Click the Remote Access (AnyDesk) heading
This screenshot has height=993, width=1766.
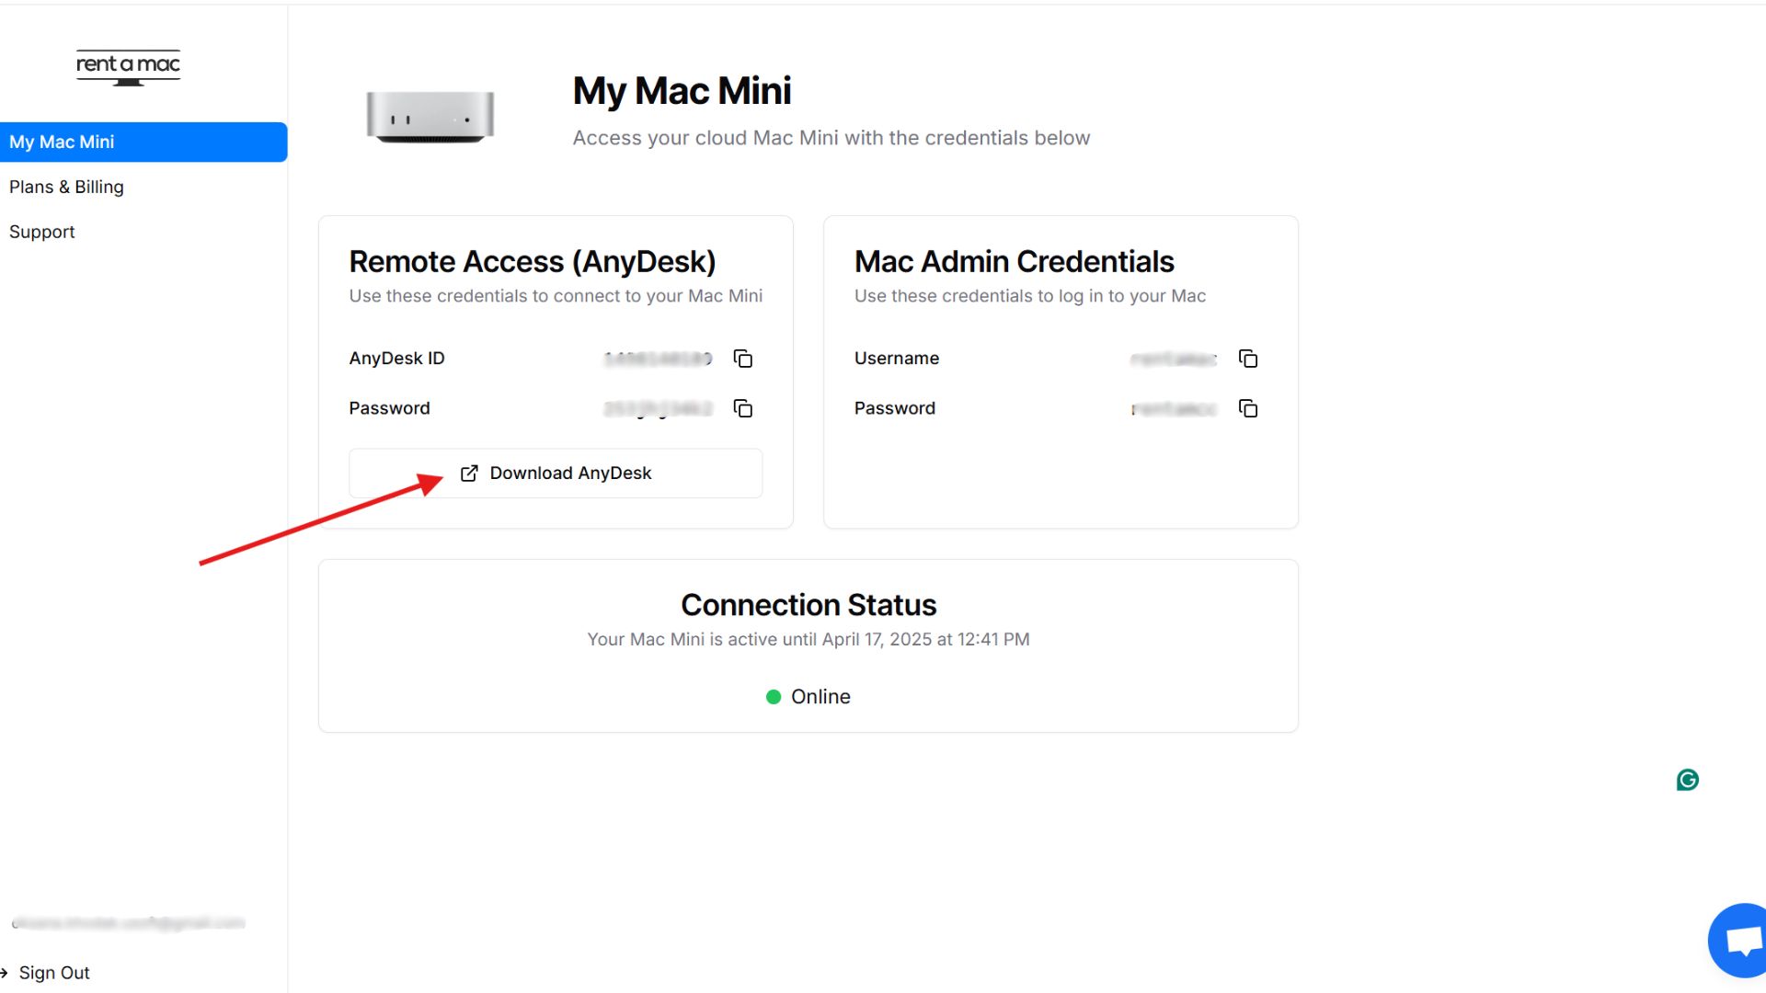click(533, 262)
